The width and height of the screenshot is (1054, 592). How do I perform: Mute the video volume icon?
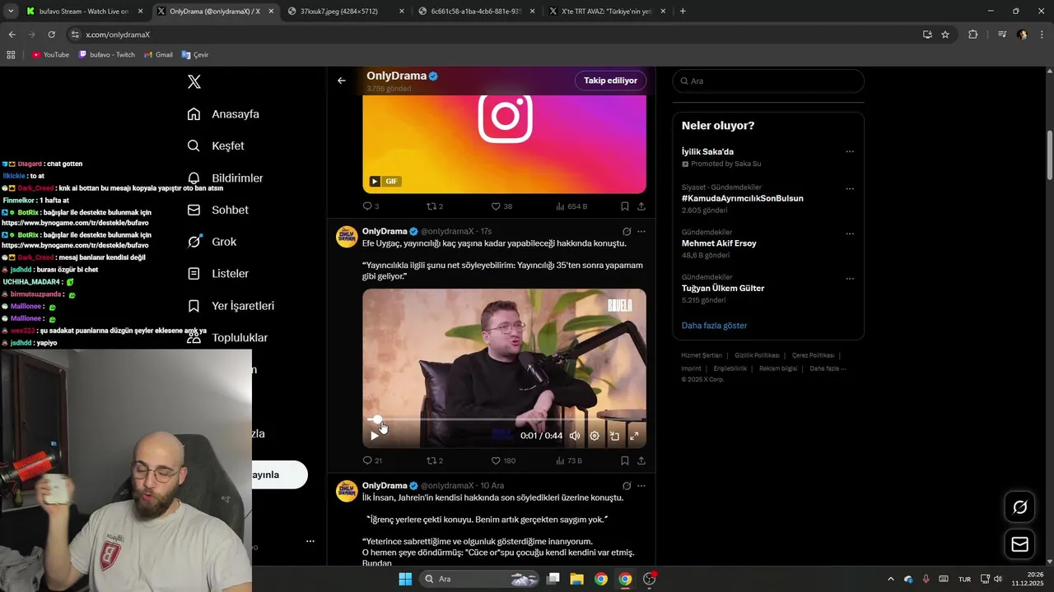(x=575, y=436)
